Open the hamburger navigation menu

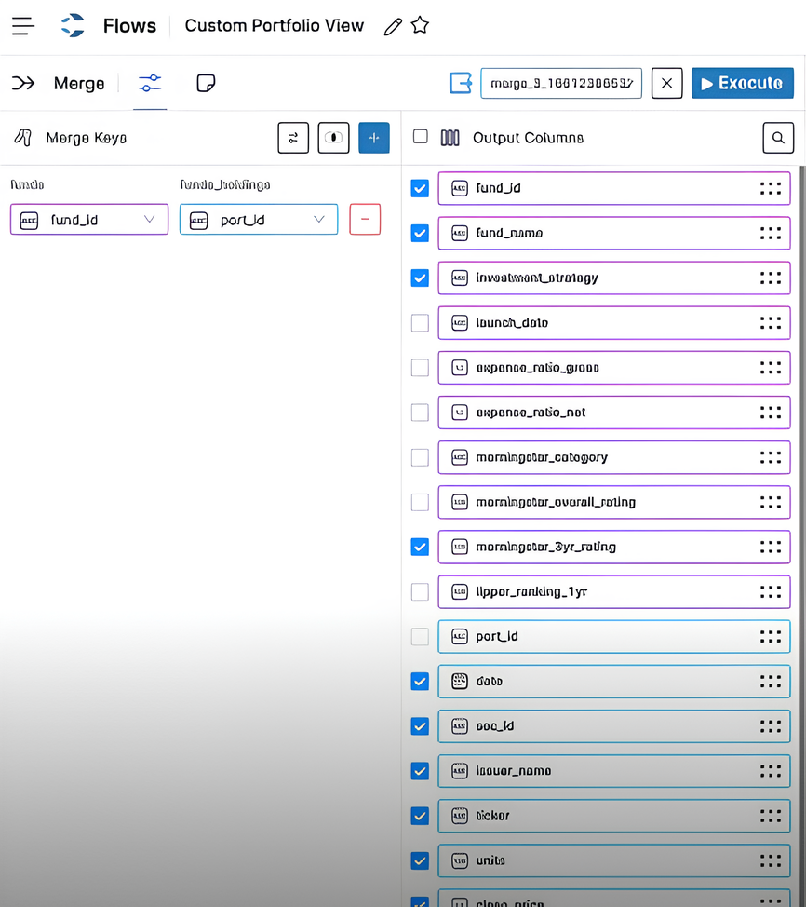[x=23, y=26]
